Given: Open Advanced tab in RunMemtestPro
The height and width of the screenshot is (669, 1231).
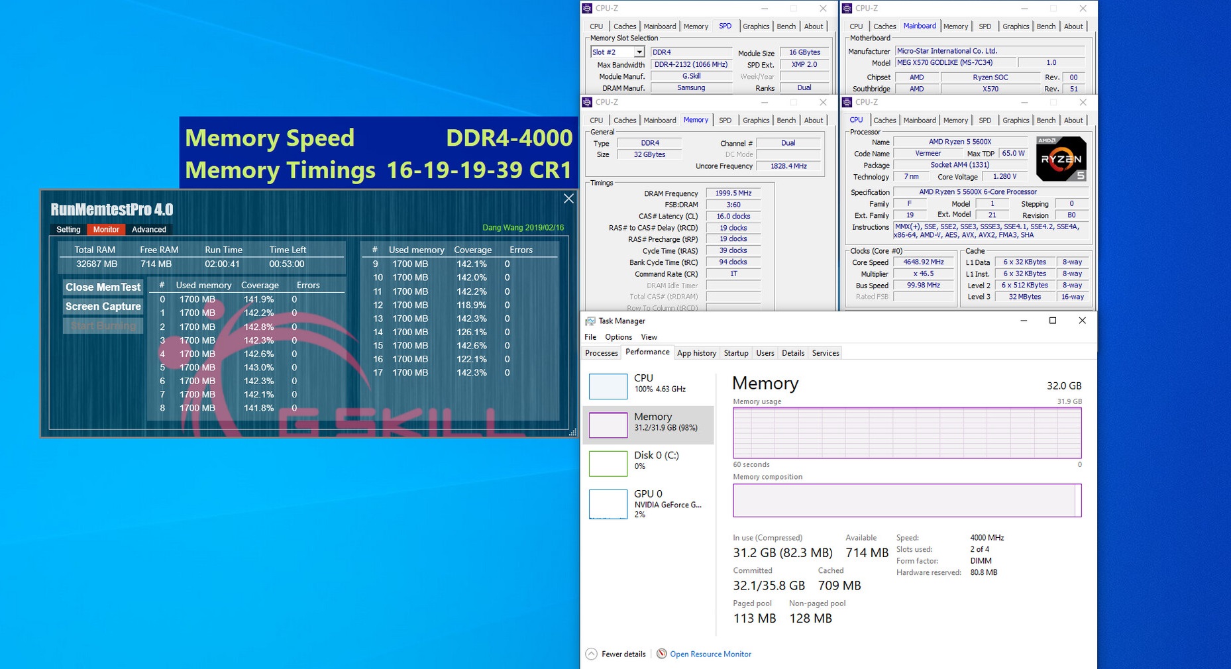Looking at the screenshot, I should tap(149, 229).
